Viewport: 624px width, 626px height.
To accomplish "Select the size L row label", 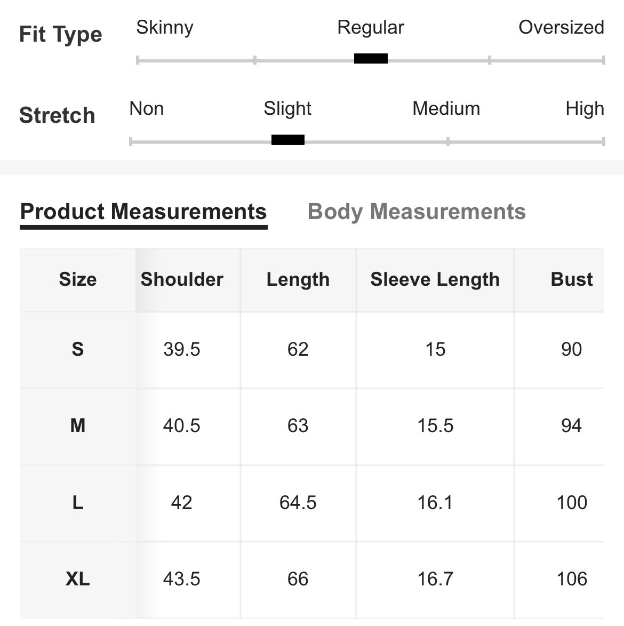I will pyautogui.click(x=78, y=503).
